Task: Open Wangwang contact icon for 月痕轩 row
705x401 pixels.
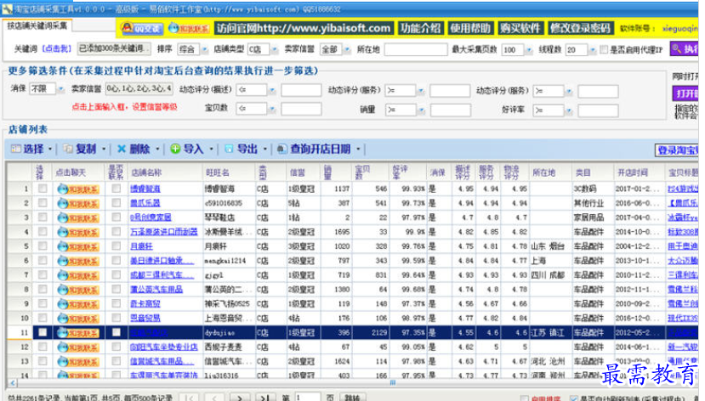Action: [x=78, y=246]
